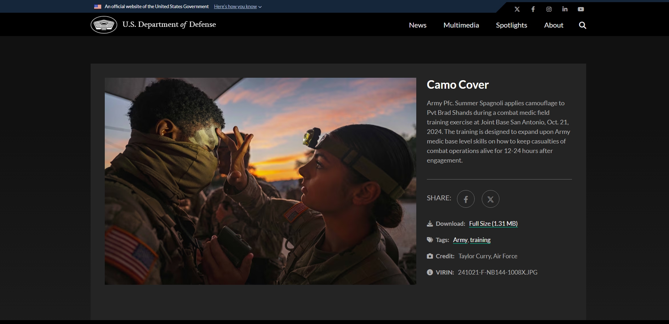Click the photo caption paragraph
669x324 pixels.
pyautogui.click(x=498, y=132)
